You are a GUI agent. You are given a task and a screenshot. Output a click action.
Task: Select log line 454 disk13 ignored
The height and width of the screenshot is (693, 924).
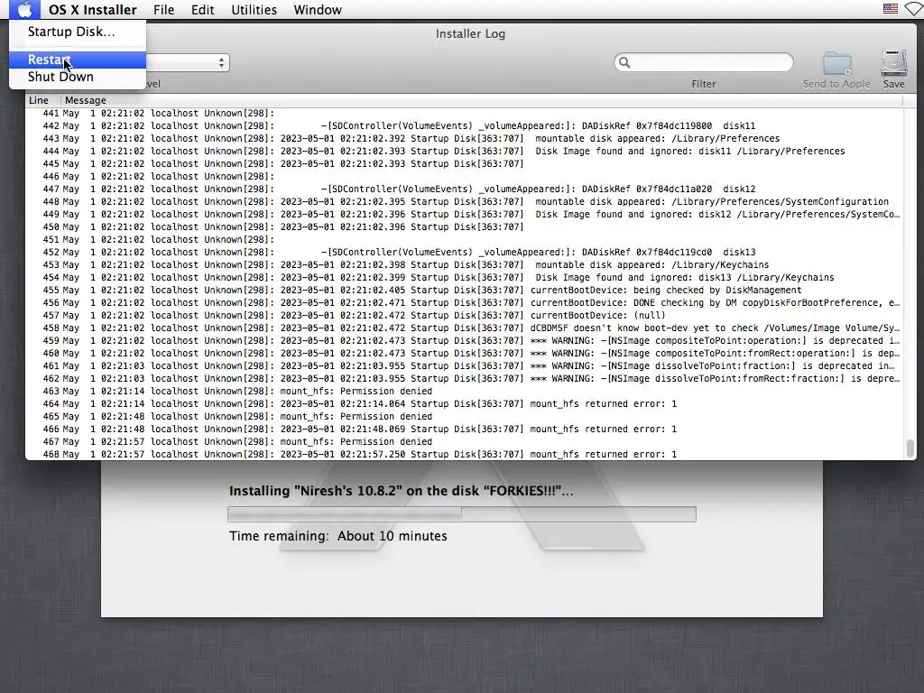pos(464,277)
